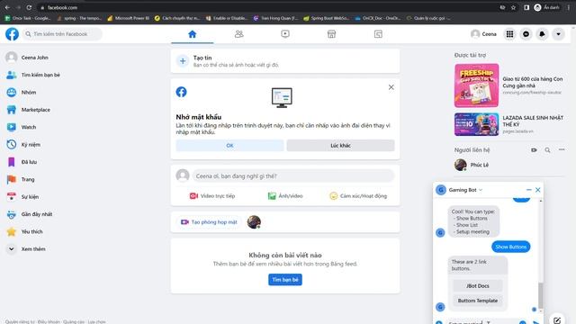This screenshot has height=324, width=576.
Task: Click OK on the remember password card
Action: [x=229, y=146]
